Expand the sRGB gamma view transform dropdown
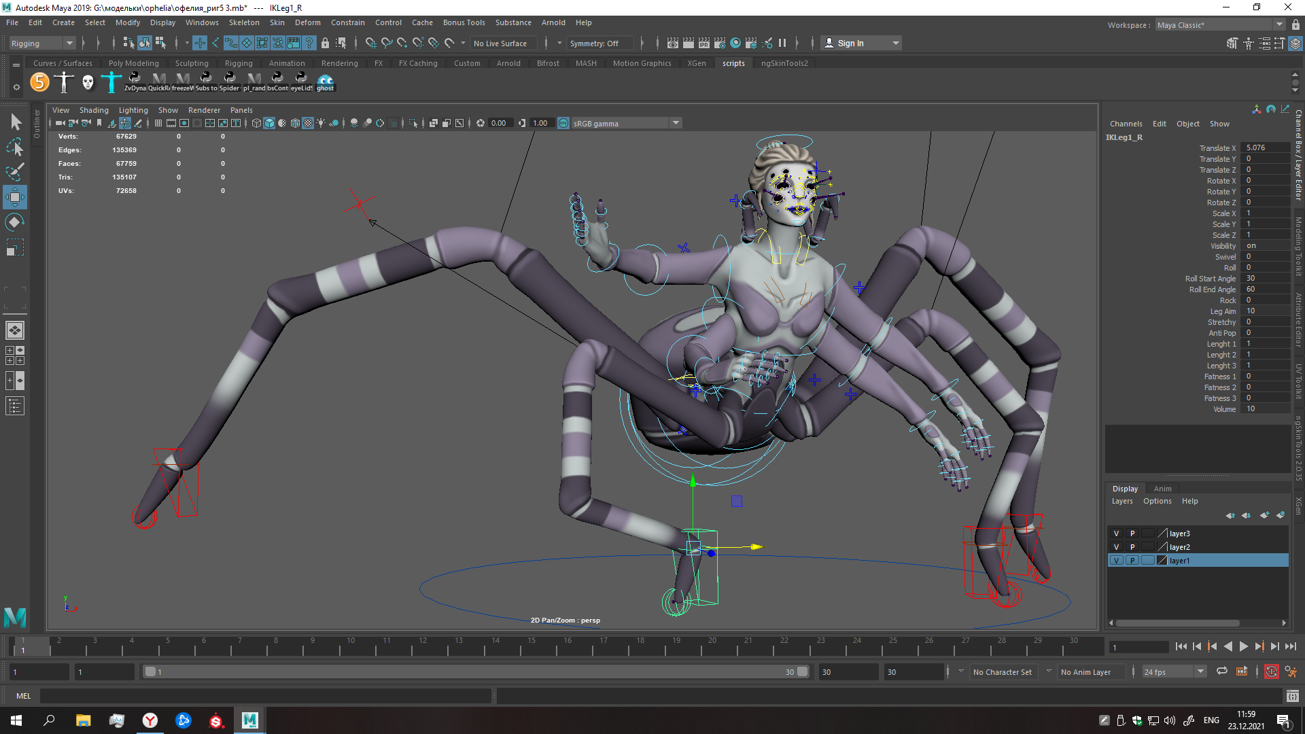This screenshot has height=734, width=1305. [x=676, y=123]
